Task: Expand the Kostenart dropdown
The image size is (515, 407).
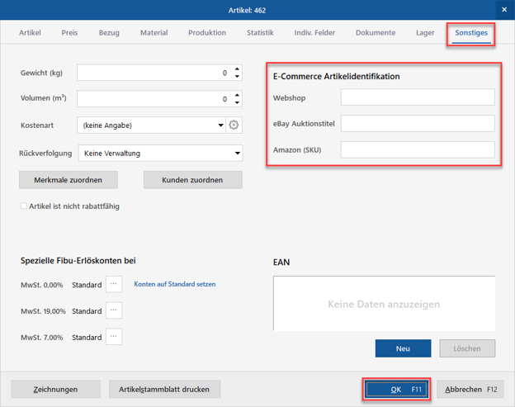Action: pyautogui.click(x=220, y=125)
